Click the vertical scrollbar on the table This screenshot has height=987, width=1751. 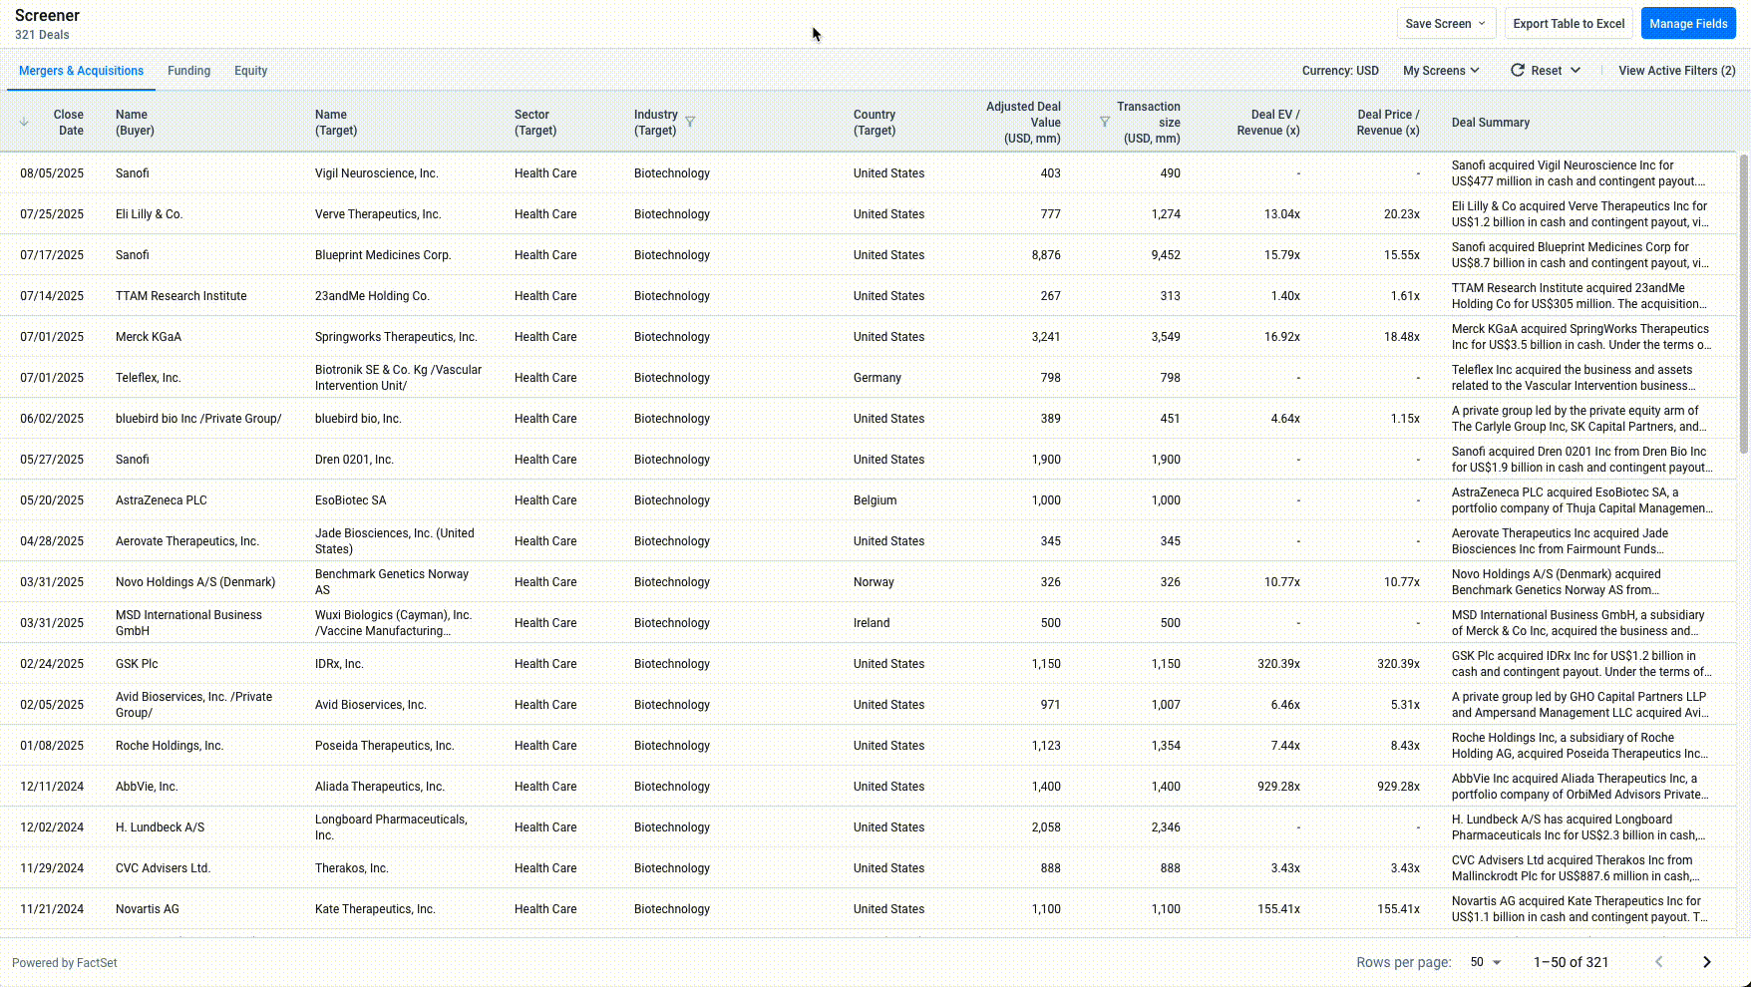tap(1743, 299)
